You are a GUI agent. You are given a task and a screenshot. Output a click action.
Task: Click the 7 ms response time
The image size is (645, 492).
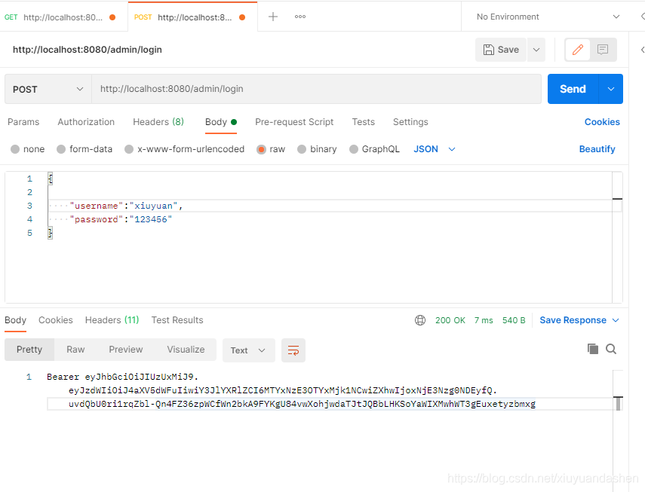[484, 320]
